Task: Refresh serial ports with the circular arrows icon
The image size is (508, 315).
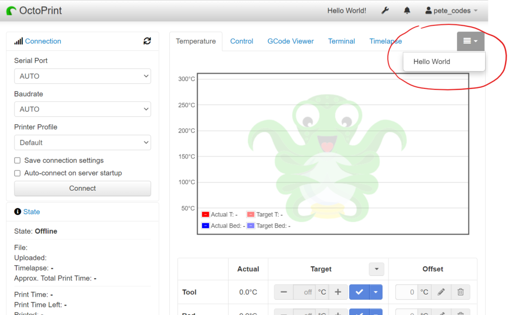Action: (147, 41)
